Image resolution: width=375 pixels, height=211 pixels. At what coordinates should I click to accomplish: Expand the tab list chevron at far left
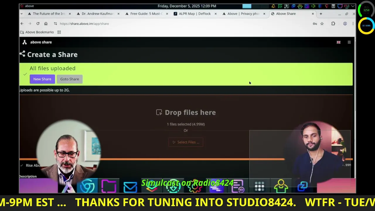point(22,14)
